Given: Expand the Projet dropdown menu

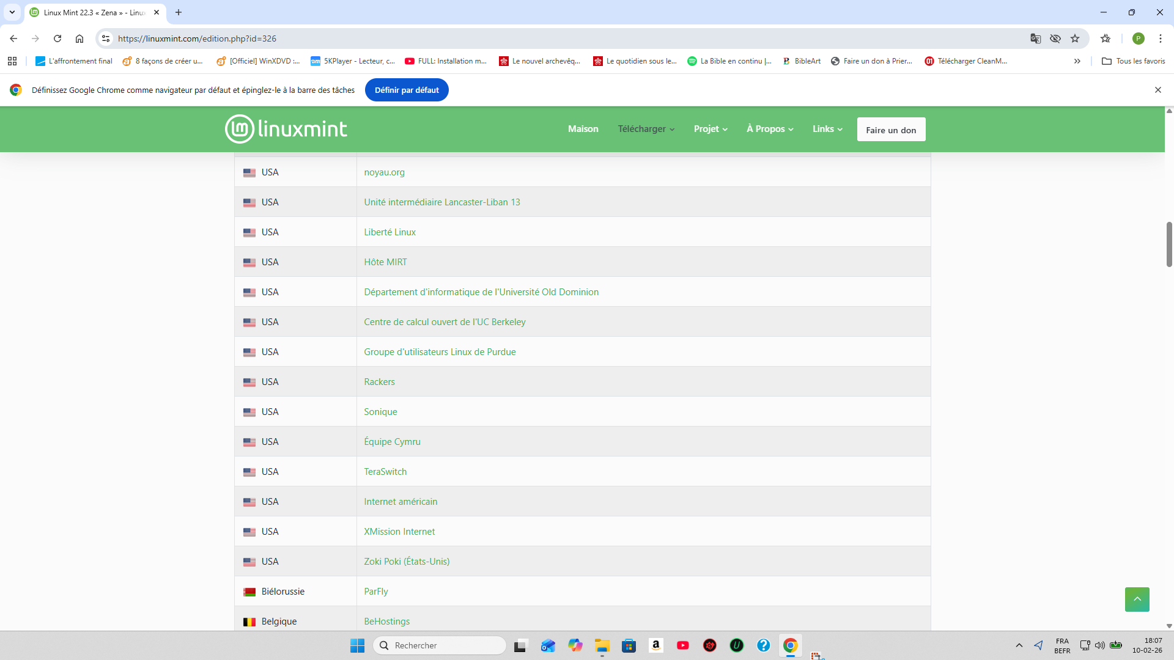Looking at the screenshot, I should point(711,129).
